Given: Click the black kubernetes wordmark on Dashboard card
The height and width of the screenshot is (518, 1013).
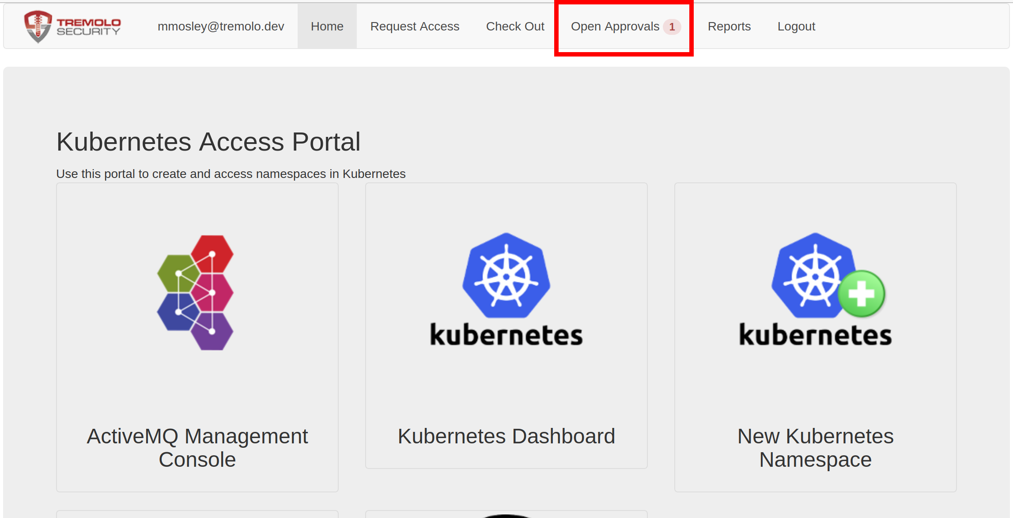Looking at the screenshot, I should click(x=506, y=335).
